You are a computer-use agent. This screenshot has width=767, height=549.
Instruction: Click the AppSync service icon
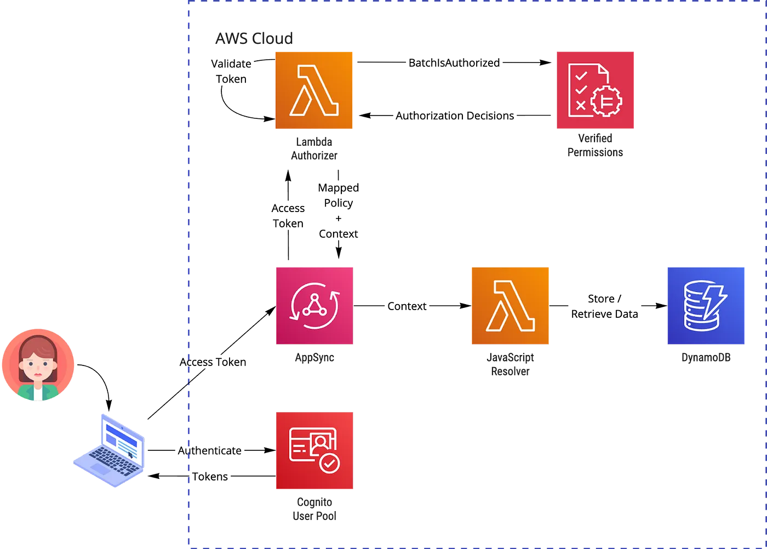tap(314, 306)
